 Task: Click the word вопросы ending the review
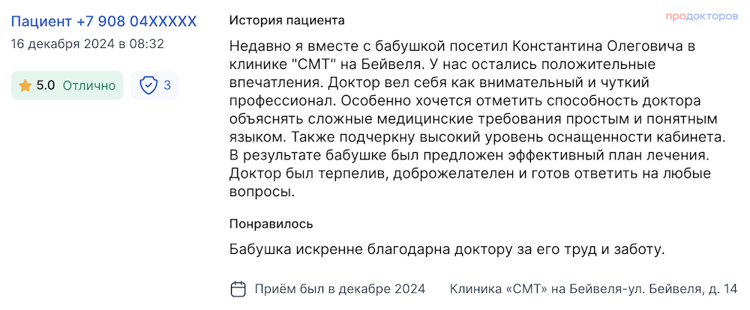pos(261,192)
